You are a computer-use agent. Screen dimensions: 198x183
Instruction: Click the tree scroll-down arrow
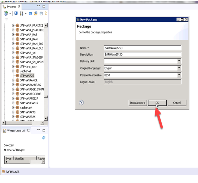pos(46,119)
